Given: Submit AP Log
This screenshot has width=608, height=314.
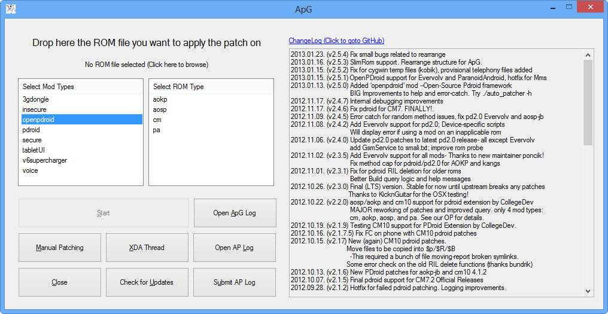Looking at the screenshot, I should (235, 282).
